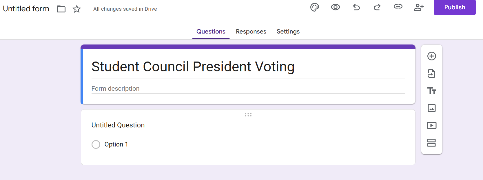Grab the question card drag handle
The height and width of the screenshot is (180, 483).
pos(248,115)
